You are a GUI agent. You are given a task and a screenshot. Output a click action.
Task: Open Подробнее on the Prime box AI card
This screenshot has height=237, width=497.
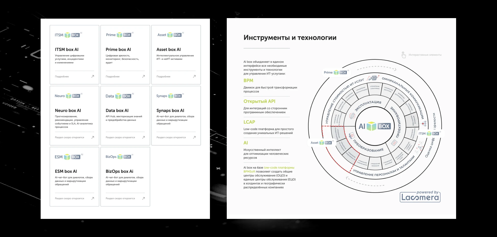click(x=112, y=76)
